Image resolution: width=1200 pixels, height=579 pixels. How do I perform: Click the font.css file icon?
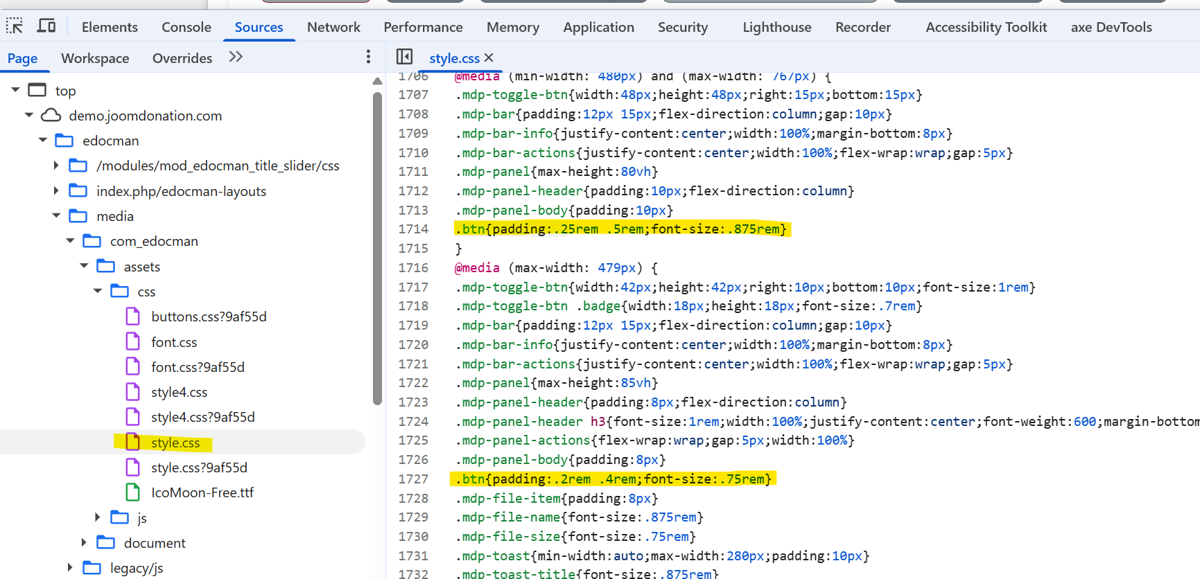(132, 341)
